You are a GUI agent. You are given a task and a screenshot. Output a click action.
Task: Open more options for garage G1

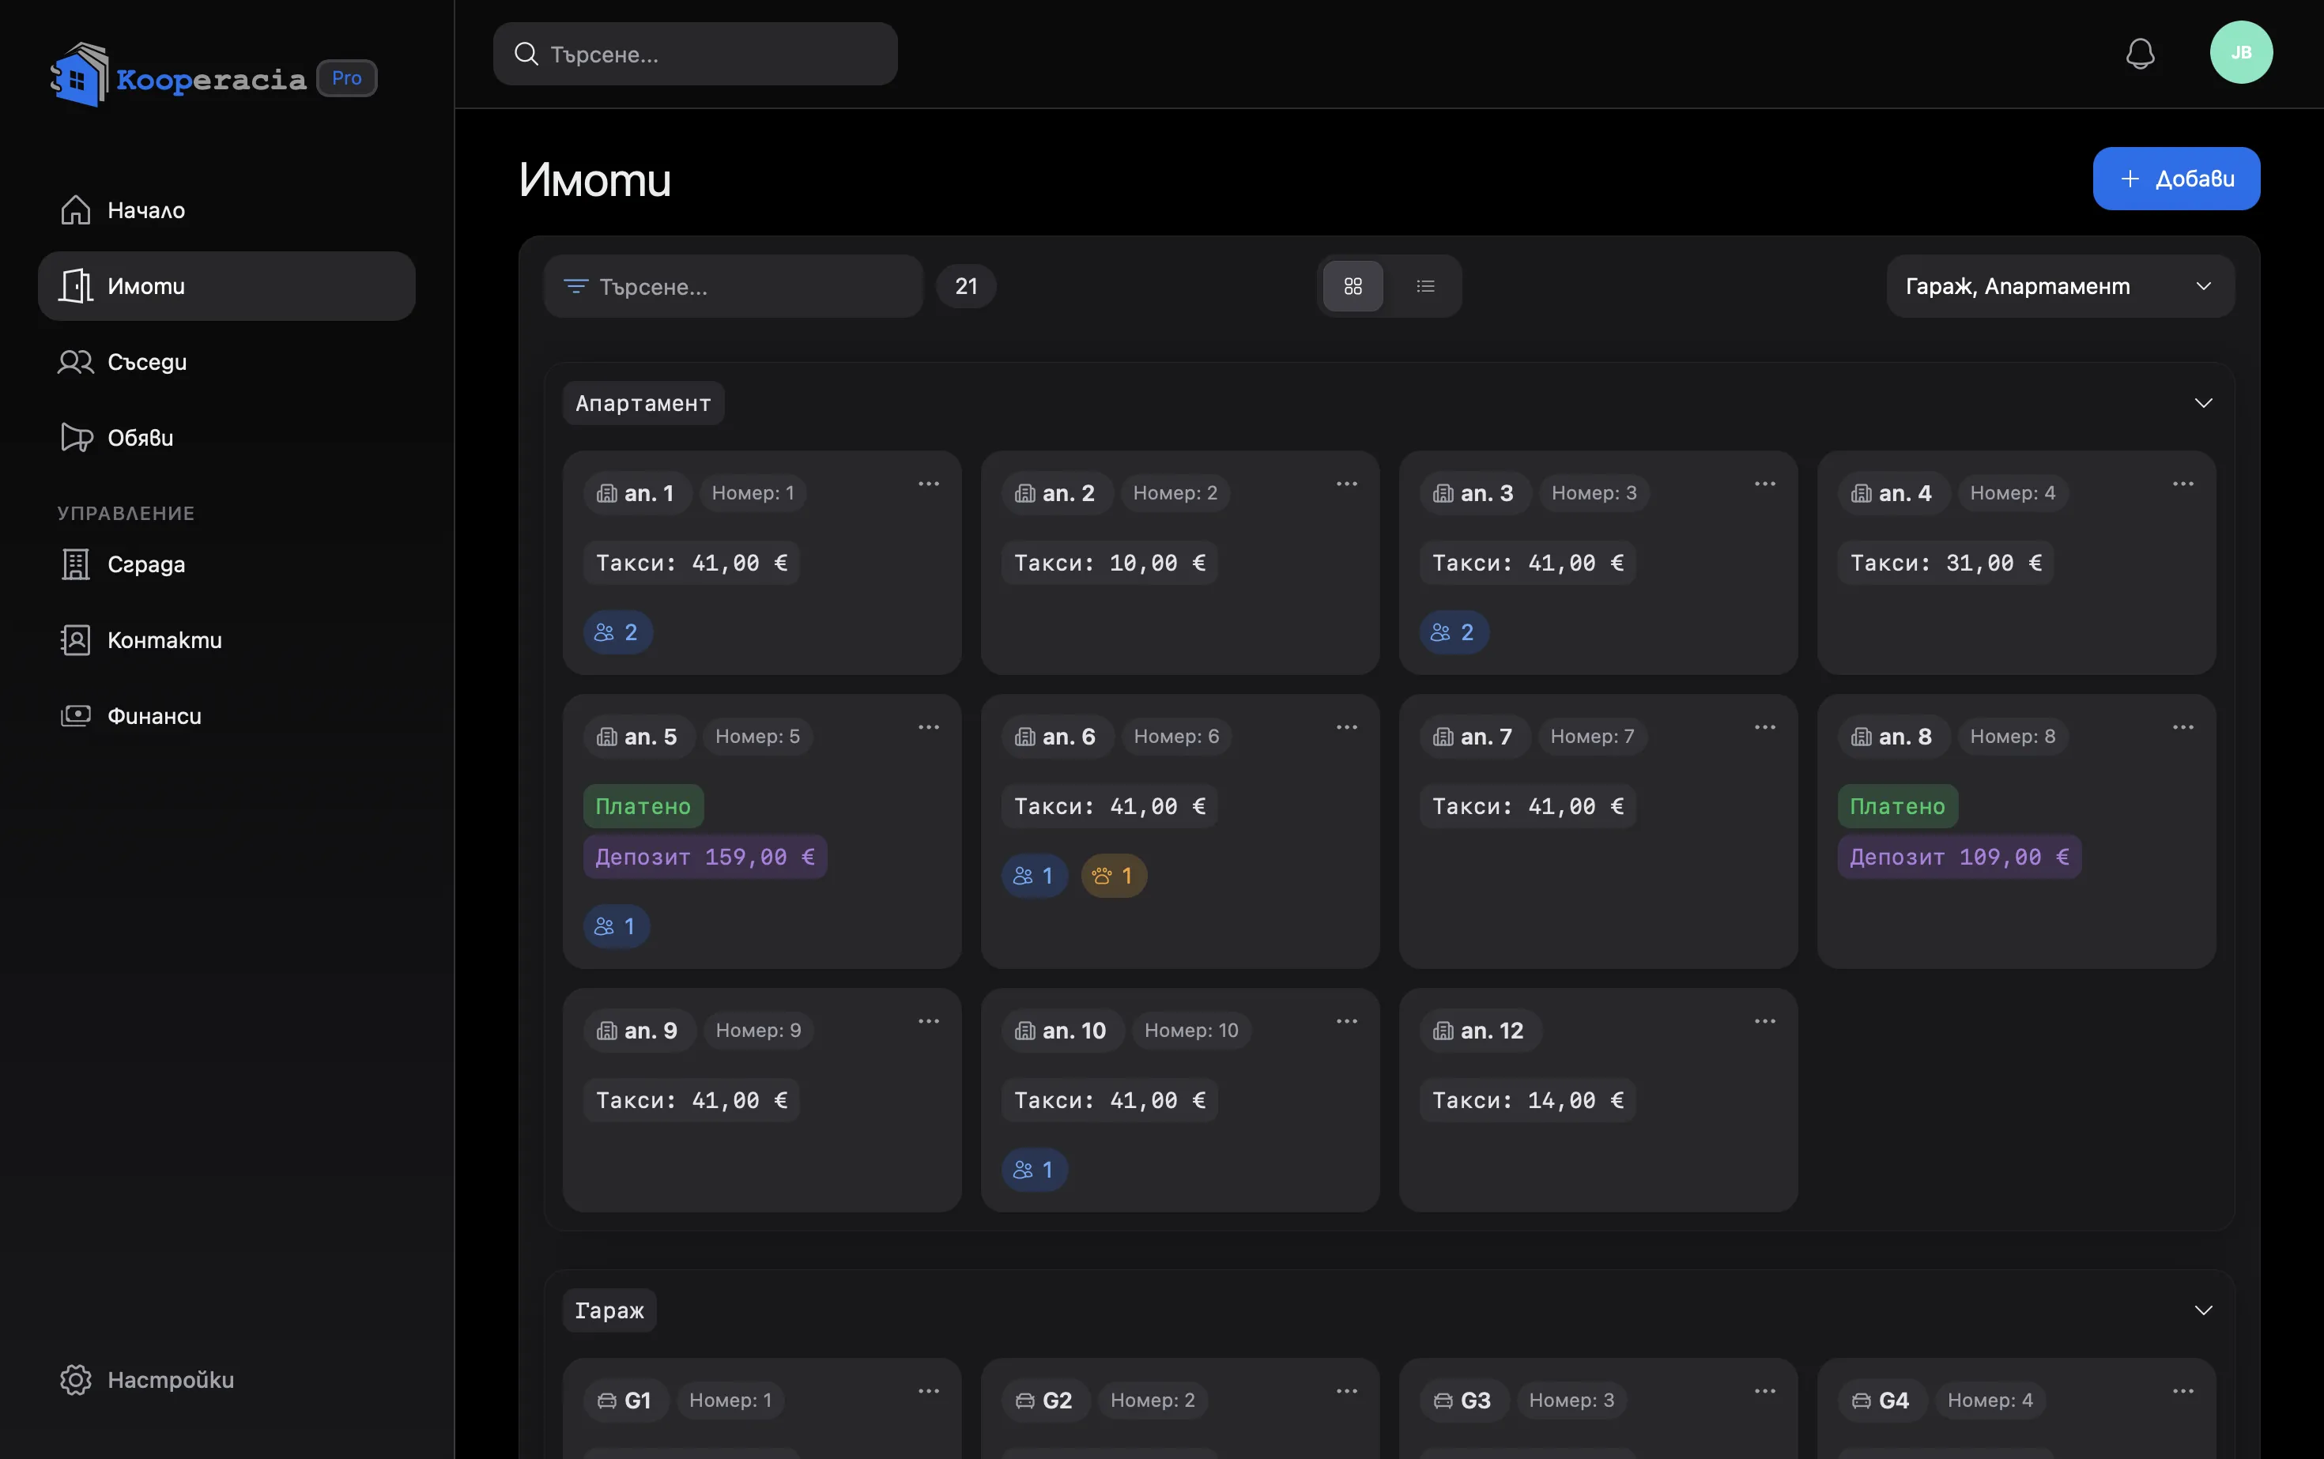(929, 1390)
